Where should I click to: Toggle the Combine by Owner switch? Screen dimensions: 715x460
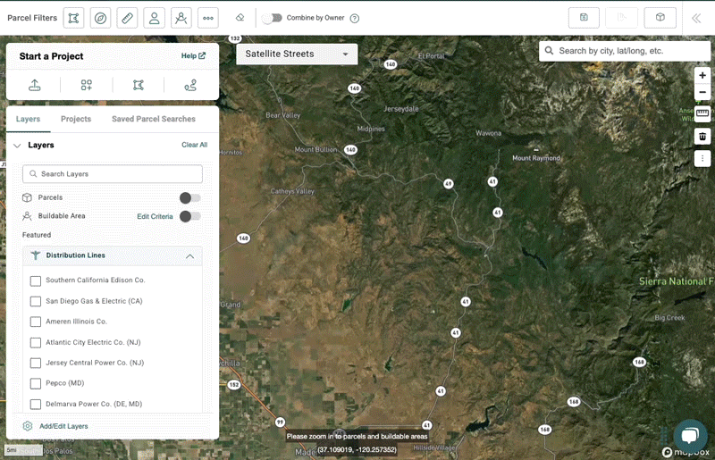pos(273,18)
